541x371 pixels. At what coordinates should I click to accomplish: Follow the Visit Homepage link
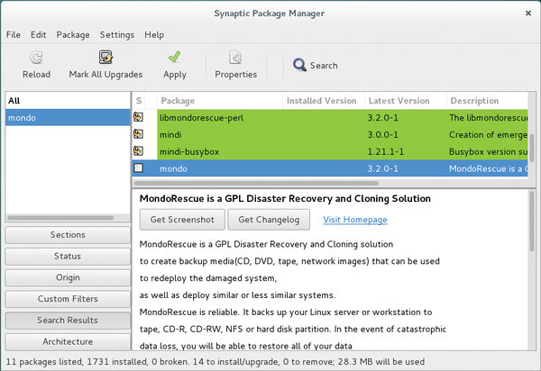[x=355, y=220]
